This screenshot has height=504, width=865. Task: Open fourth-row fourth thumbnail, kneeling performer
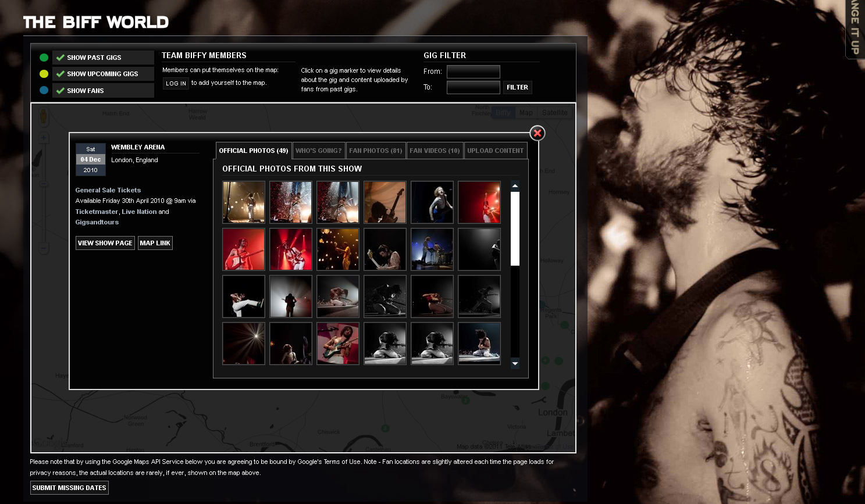[385, 344]
